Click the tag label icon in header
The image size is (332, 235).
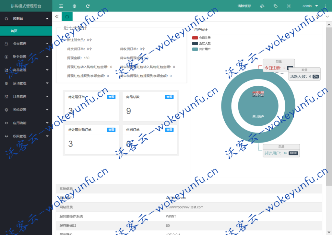[276, 6]
